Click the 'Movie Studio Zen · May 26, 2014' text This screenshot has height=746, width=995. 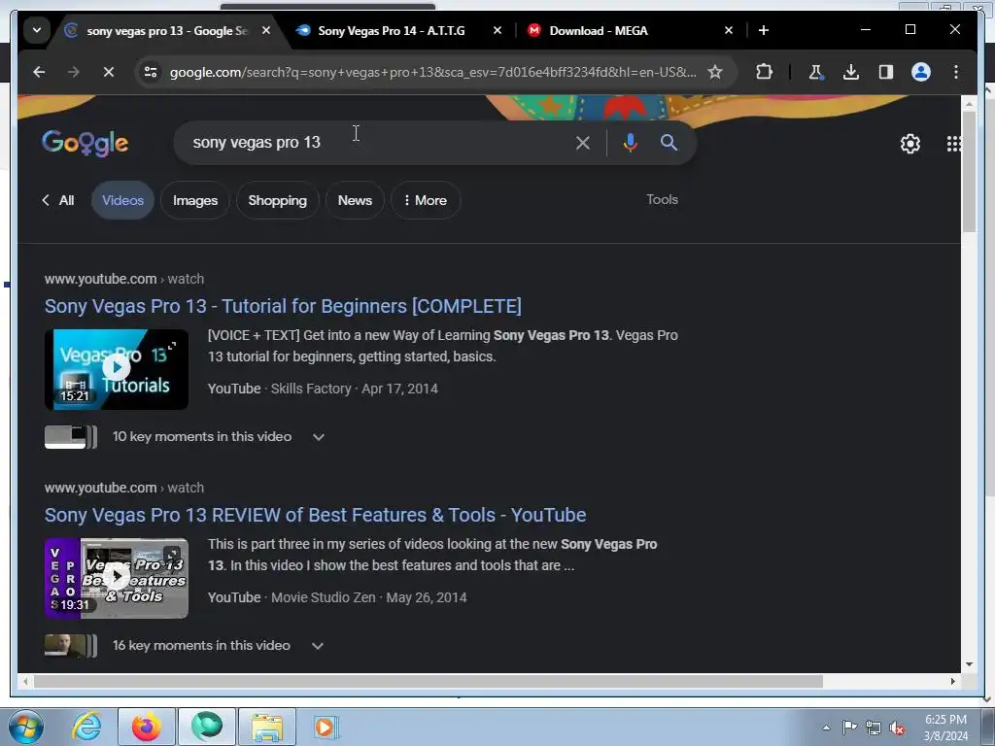tap(368, 597)
